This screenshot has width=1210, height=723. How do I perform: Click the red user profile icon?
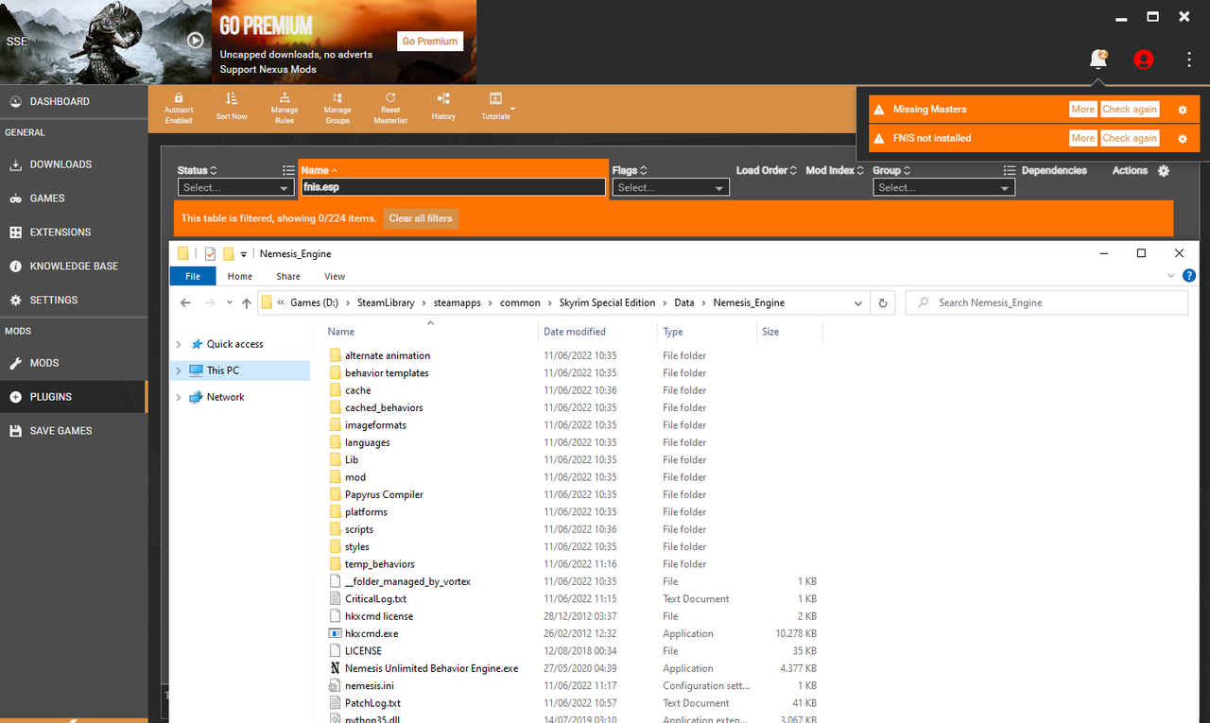click(1144, 60)
